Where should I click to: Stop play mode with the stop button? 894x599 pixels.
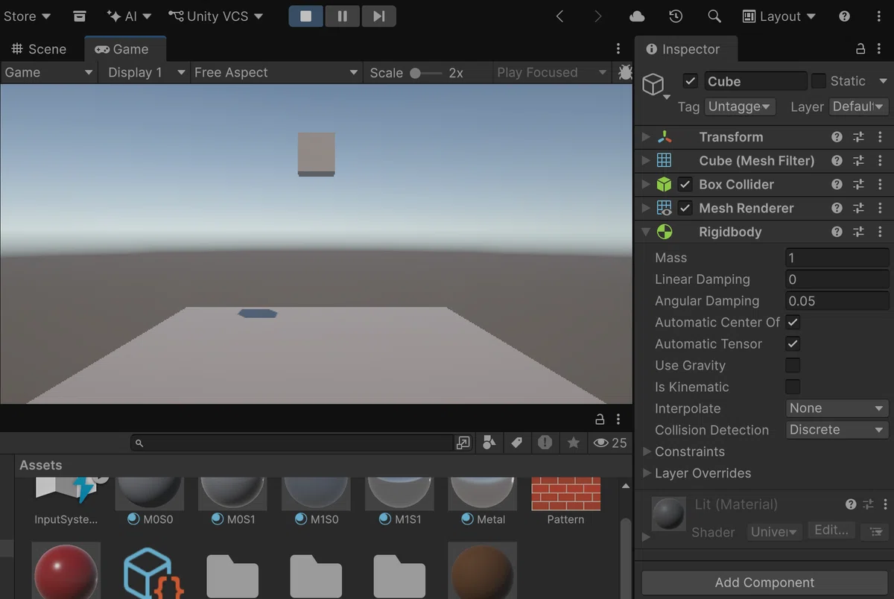(x=306, y=16)
